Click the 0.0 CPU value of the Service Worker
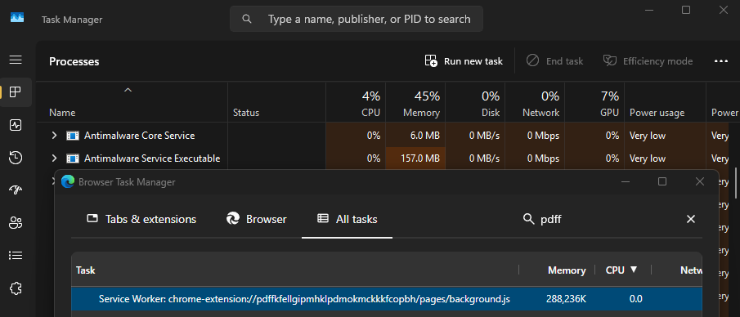This screenshot has width=740, height=317. (x=635, y=298)
